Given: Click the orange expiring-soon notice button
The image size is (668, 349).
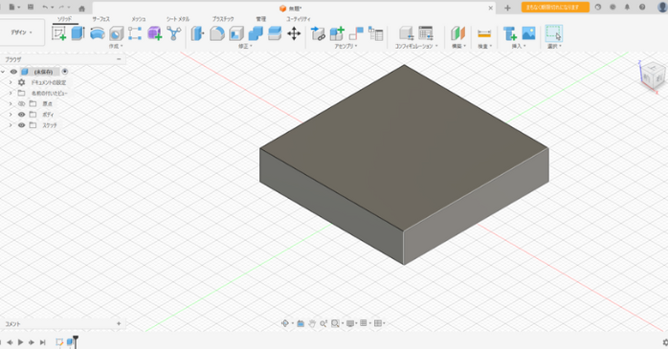Looking at the screenshot, I should click(x=555, y=8).
